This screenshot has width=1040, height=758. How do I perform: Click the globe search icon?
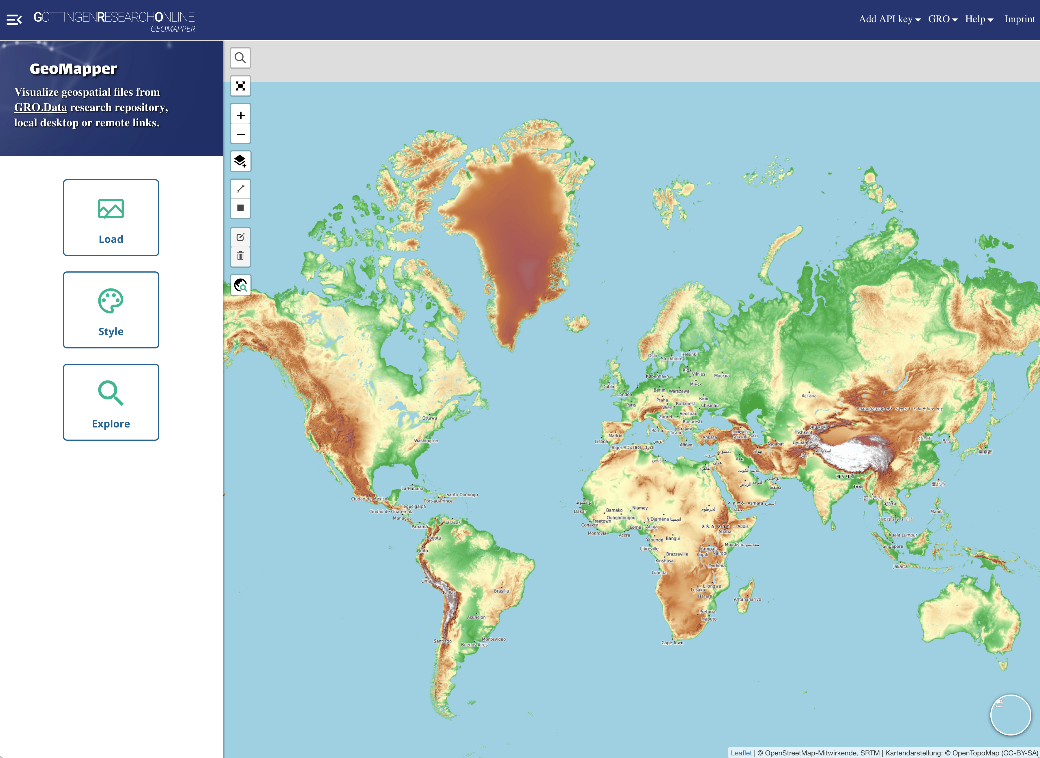click(240, 285)
